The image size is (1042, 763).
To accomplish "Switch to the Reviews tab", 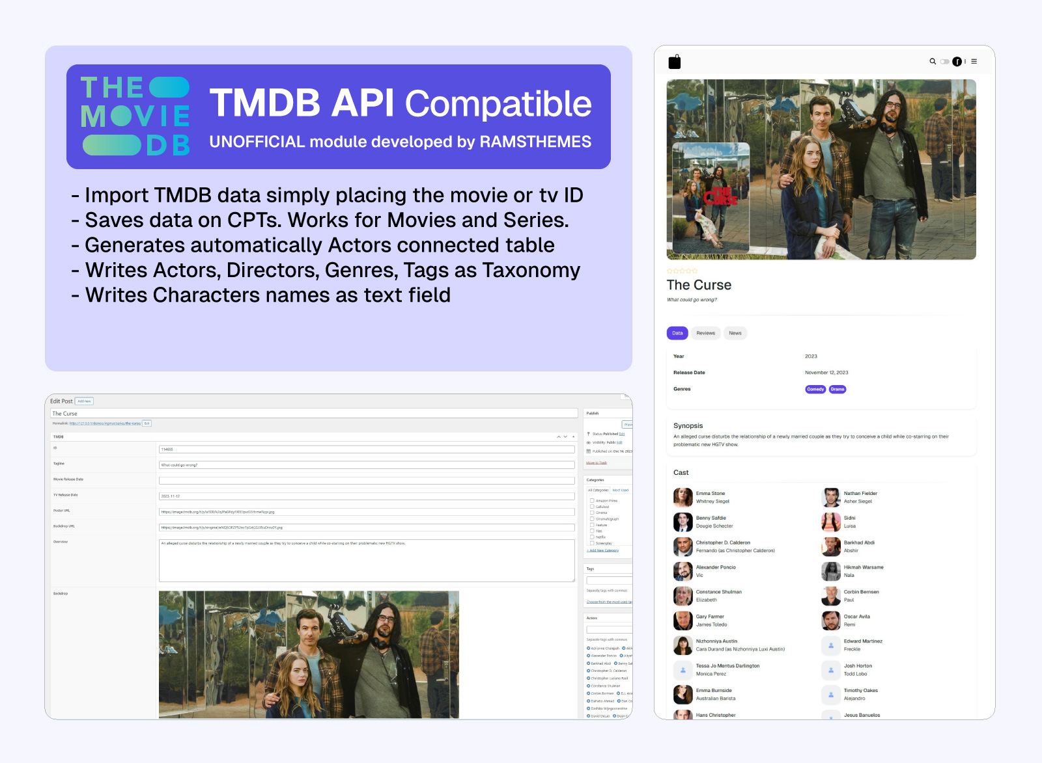I will click(x=705, y=333).
